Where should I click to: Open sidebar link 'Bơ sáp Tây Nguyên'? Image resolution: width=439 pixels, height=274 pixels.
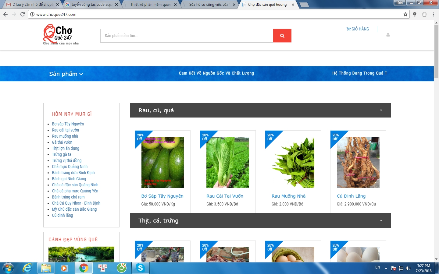68,124
